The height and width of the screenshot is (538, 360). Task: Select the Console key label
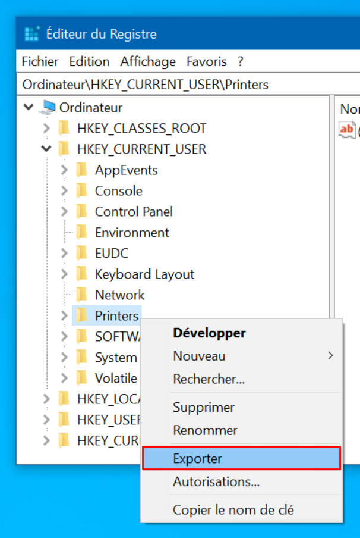tap(119, 191)
